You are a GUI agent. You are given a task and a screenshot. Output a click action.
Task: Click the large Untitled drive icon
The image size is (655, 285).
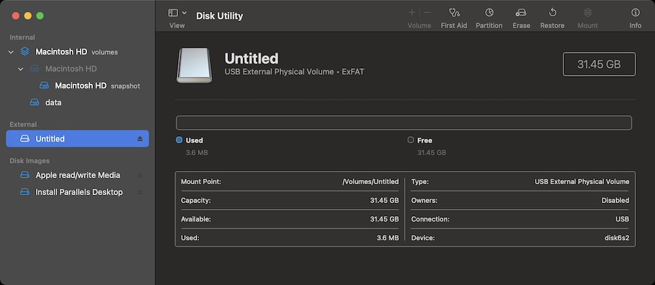pos(194,66)
